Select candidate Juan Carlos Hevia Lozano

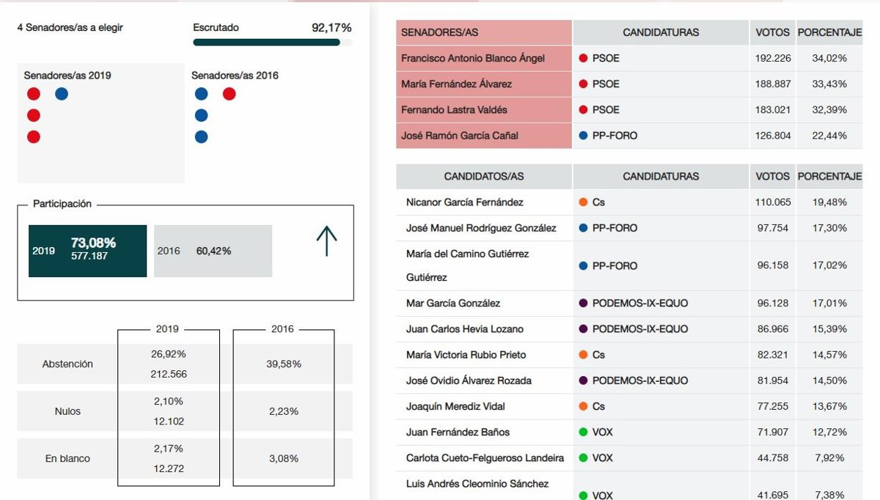coord(465,329)
